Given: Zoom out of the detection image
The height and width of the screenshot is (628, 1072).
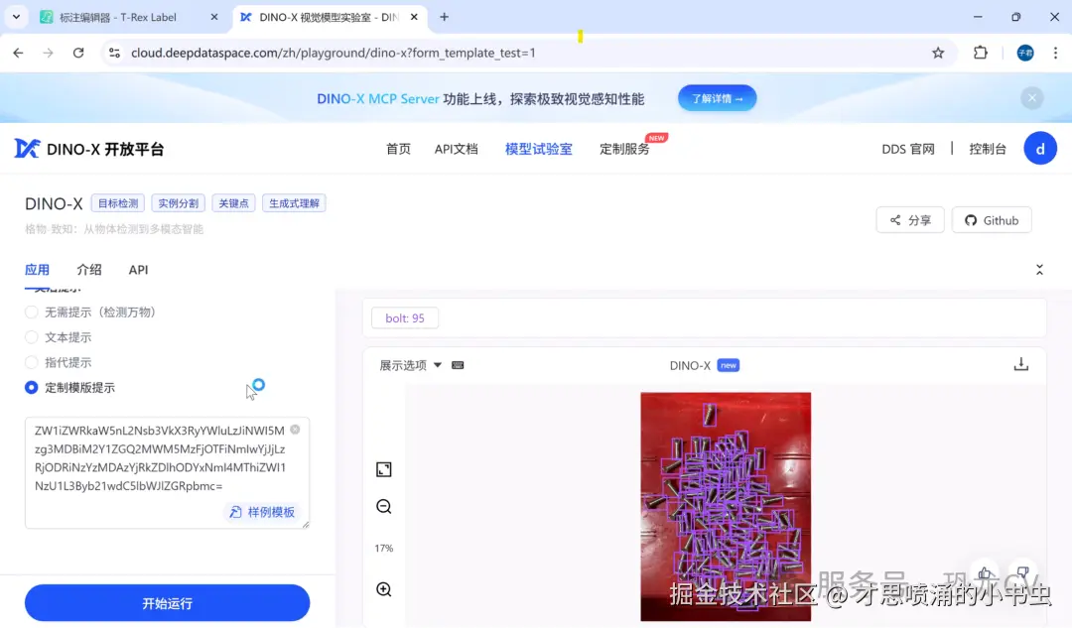Looking at the screenshot, I should coord(384,506).
